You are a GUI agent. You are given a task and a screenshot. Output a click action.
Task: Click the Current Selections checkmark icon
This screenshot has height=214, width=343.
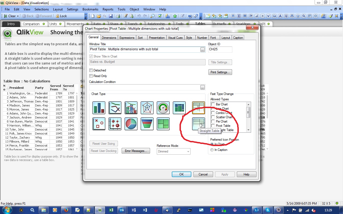point(160,16)
